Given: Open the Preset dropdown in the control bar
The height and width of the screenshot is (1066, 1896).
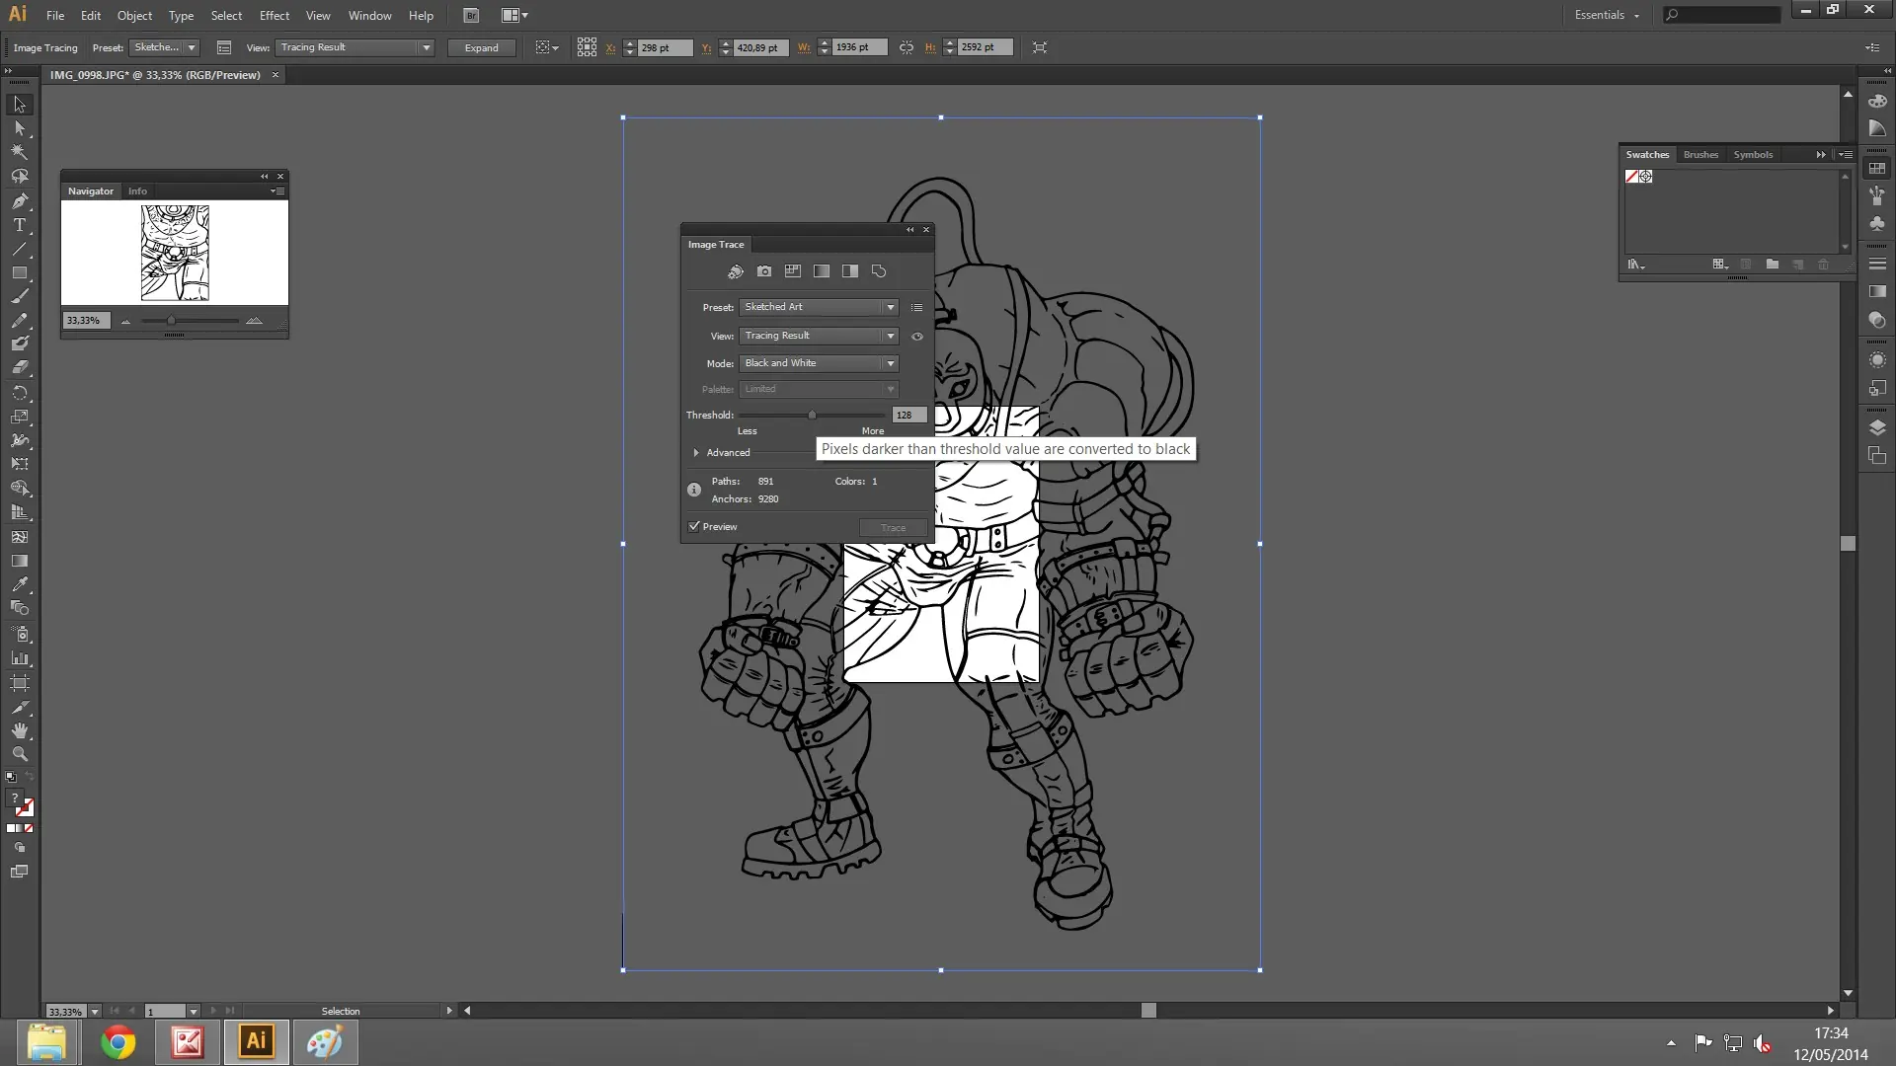Looking at the screenshot, I should (164, 47).
